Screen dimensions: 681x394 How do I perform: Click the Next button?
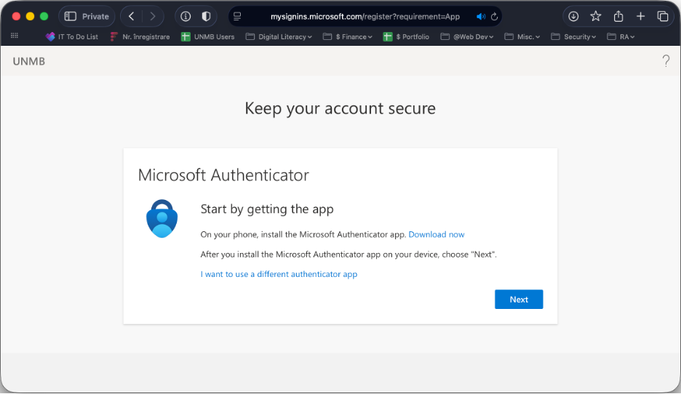coord(519,299)
